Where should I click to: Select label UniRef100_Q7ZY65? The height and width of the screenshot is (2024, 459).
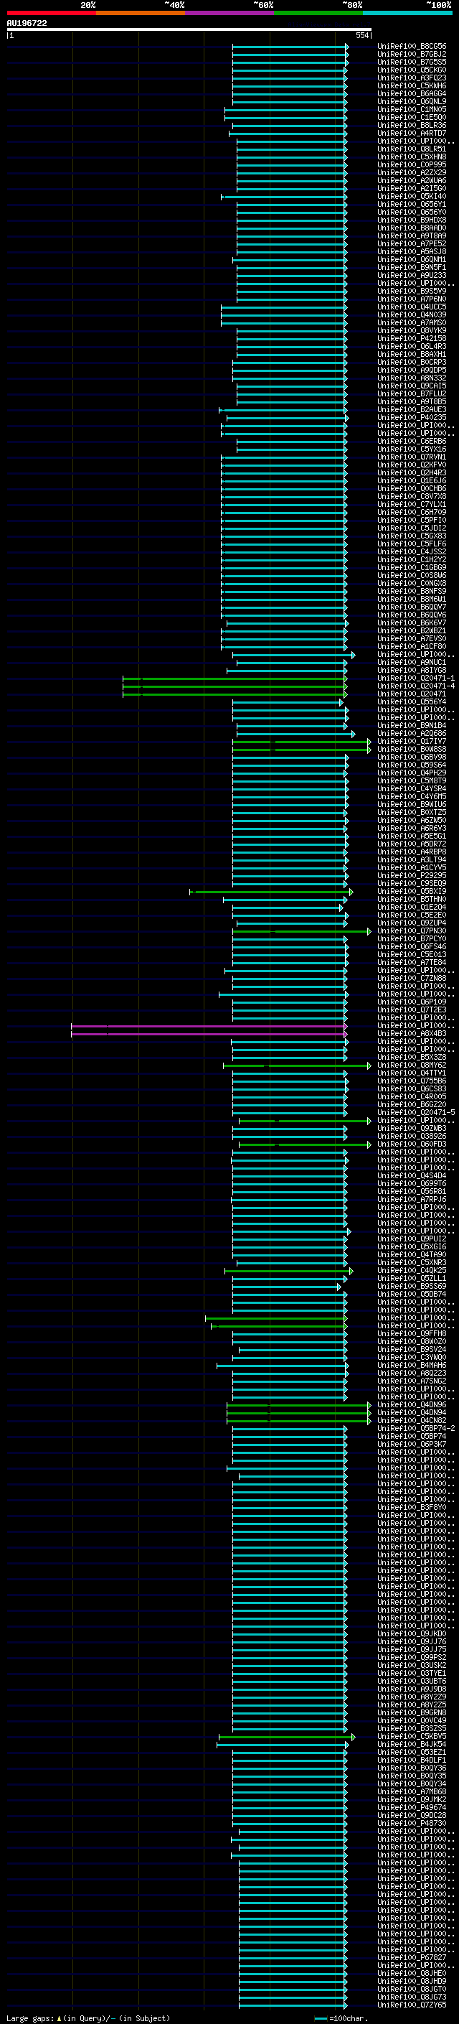(x=411, y=2004)
